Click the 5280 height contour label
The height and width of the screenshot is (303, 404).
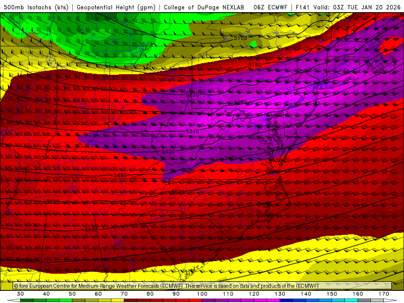(x=240, y=102)
